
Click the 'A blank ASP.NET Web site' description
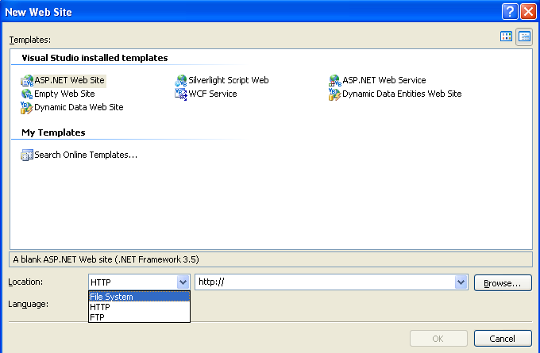(106, 259)
